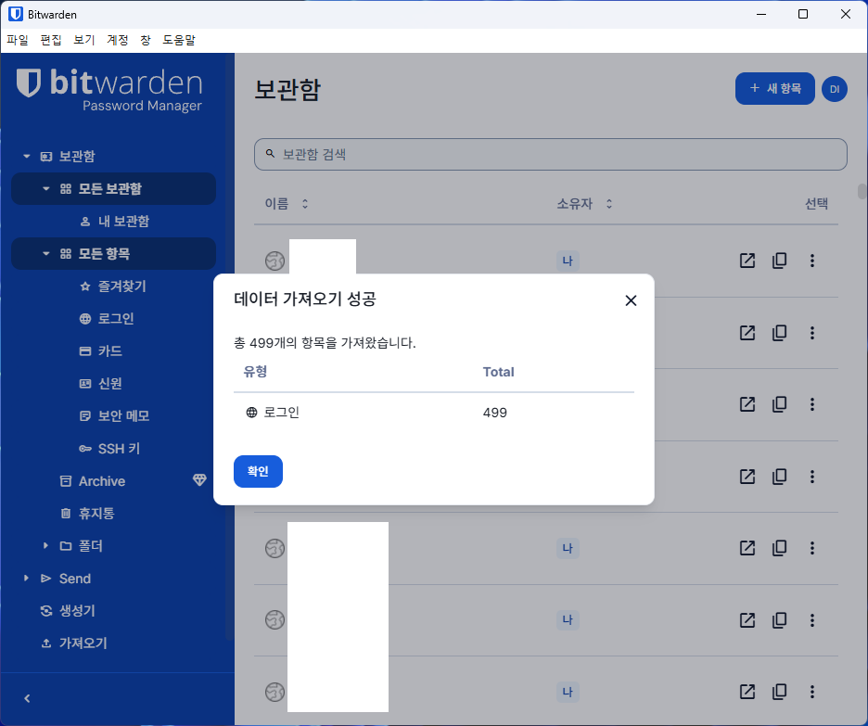Open options menu of the last visible item
This screenshot has height=726, width=868.
(x=812, y=691)
